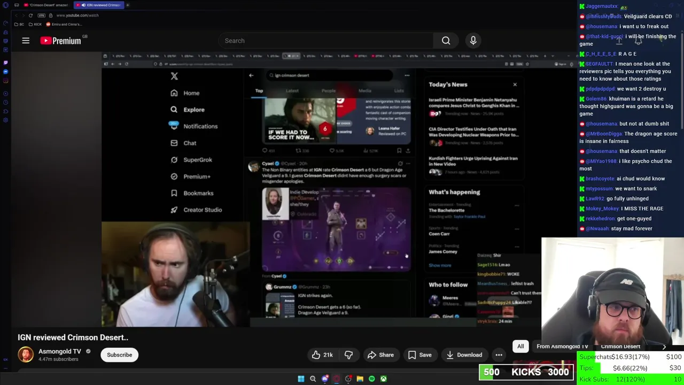Open Windows taskbar search
Screen dimensions: 684x385
[x=313, y=379]
